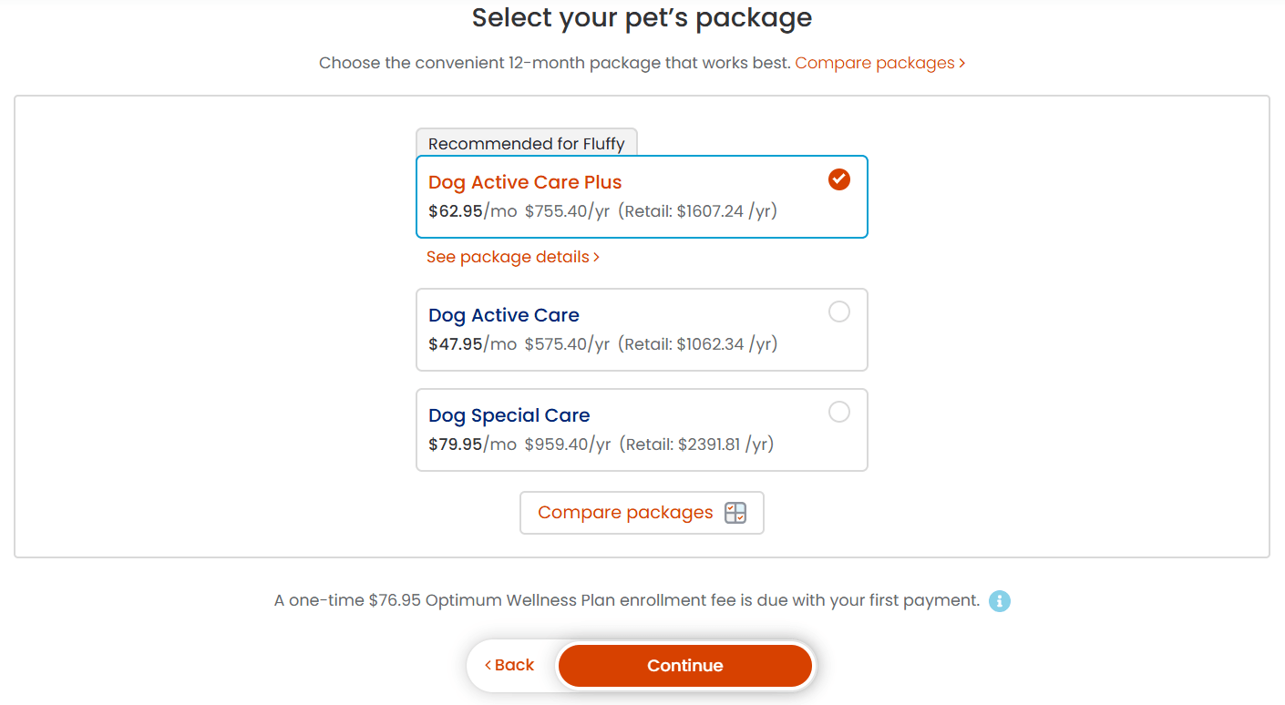Expand See package details for Dog Active Care Plus
The image size is (1285, 705).
coord(512,257)
